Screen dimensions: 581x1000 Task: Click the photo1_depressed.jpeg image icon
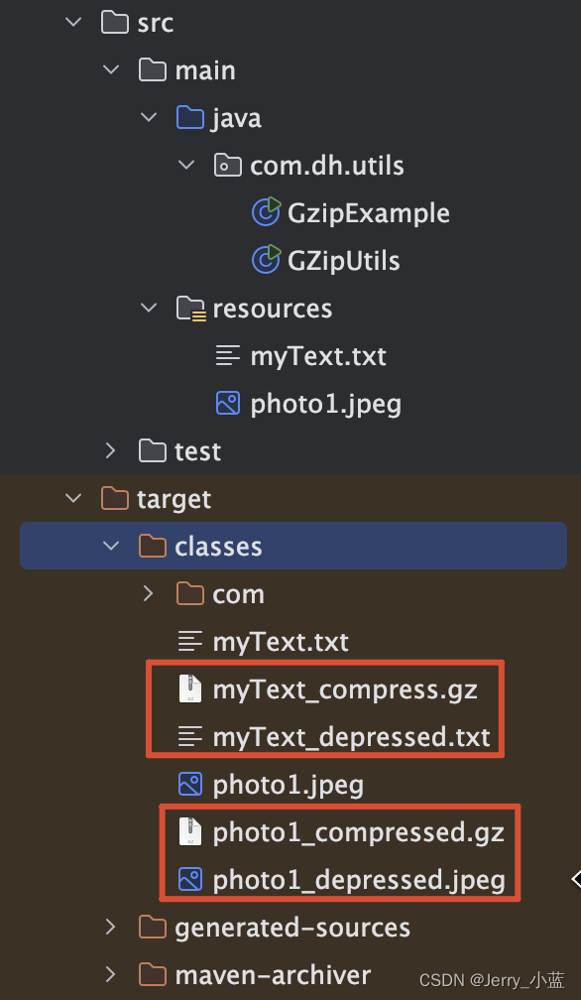click(189, 879)
